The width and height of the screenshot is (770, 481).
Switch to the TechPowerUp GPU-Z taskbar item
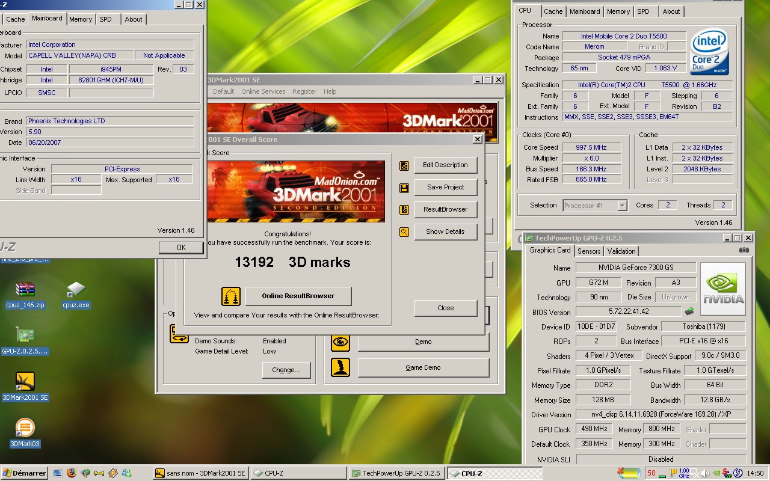pos(397,473)
